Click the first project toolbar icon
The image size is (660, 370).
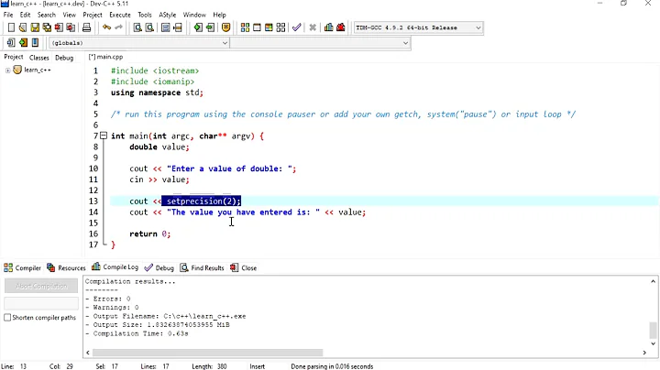11,42
